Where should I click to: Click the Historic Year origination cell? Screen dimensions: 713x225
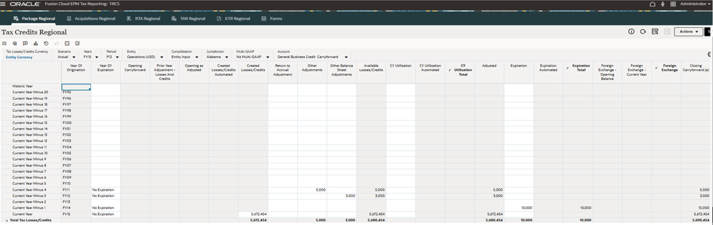click(x=76, y=87)
